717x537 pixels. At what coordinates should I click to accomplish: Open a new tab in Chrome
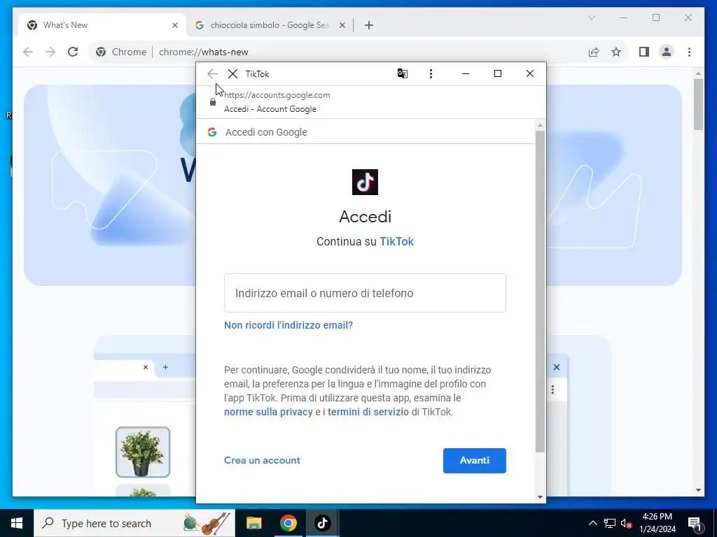(x=369, y=25)
